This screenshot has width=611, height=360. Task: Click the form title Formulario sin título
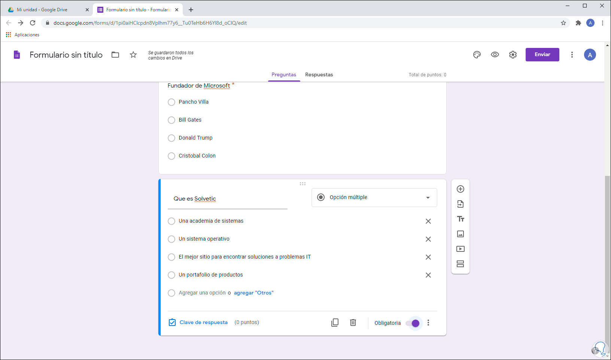[x=66, y=55]
